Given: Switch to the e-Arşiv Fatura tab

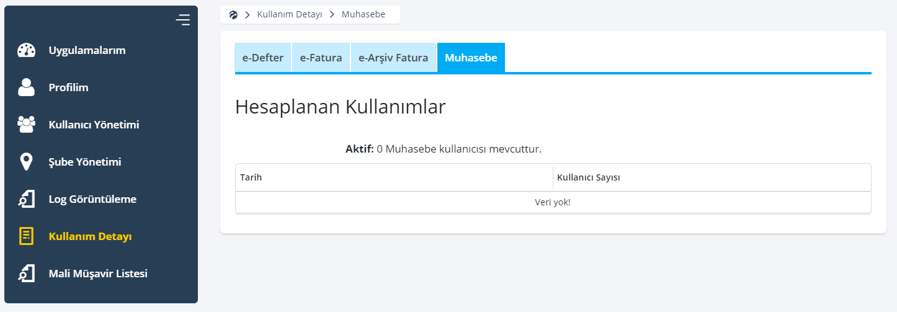Looking at the screenshot, I should (x=393, y=58).
